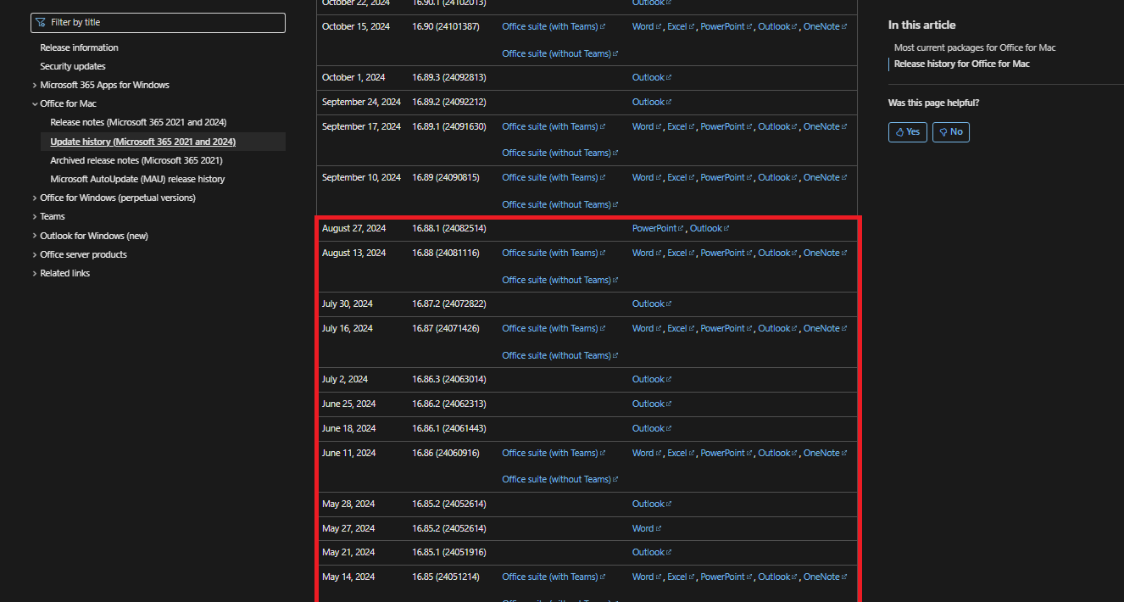Download Office suite (without Teams) for June 11, 2024
This screenshot has height=602, width=1124.
[x=560, y=479]
